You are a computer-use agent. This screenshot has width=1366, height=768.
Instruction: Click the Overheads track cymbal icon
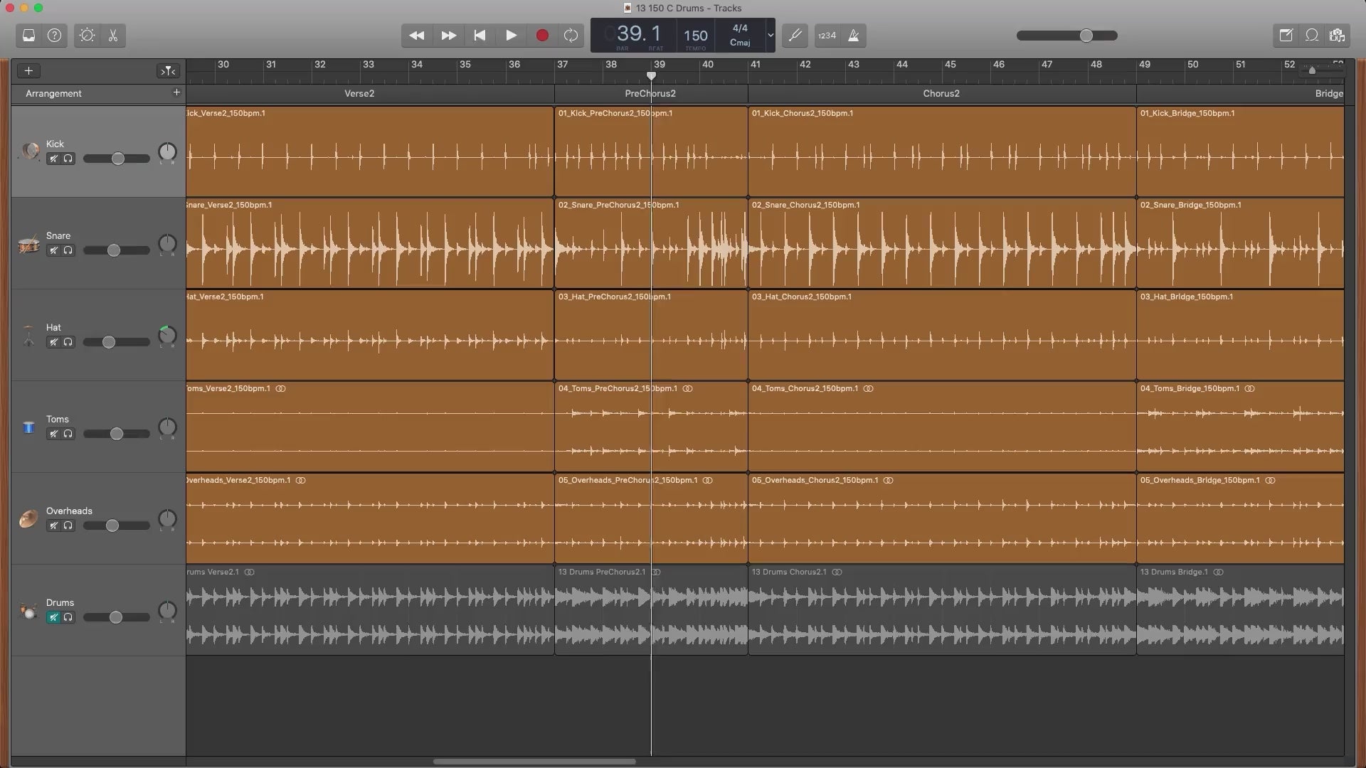point(28,518)
